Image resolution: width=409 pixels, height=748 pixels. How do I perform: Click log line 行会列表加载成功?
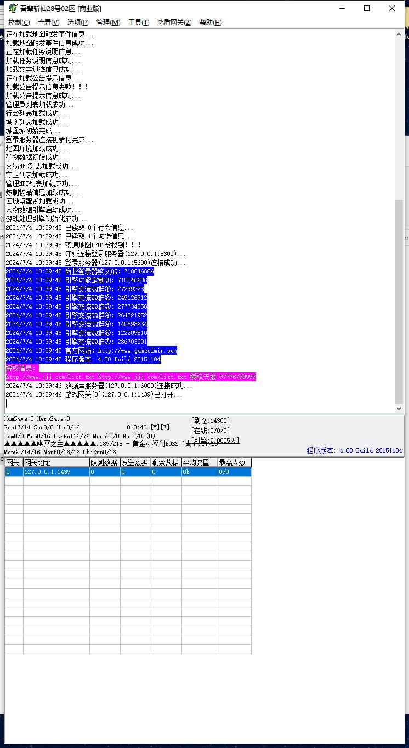[x=37, y=113]
